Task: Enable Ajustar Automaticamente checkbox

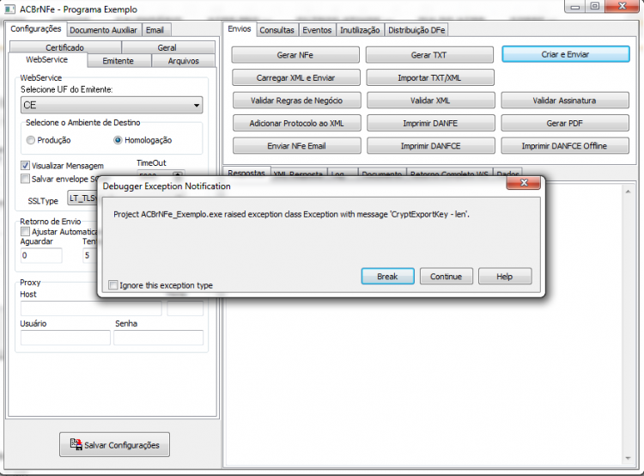Action: click(x=26, y=231)
